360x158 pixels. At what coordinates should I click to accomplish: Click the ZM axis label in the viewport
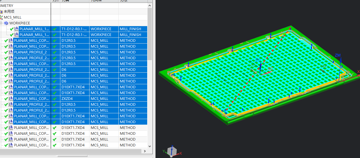(x=338, y=55)
